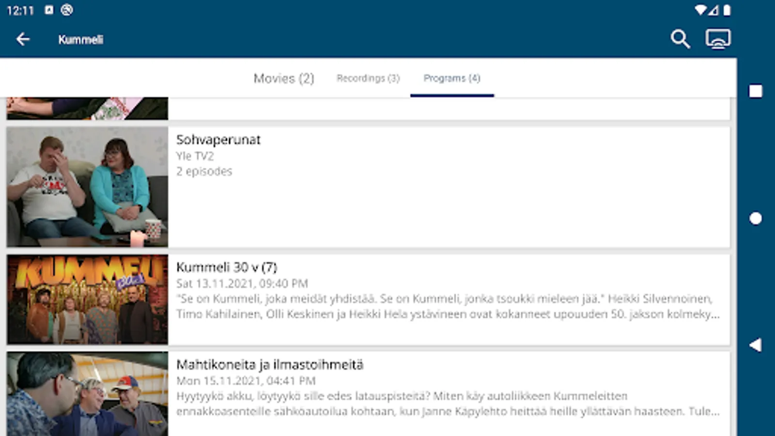Go back with the arrow icon

coord(23,39)
